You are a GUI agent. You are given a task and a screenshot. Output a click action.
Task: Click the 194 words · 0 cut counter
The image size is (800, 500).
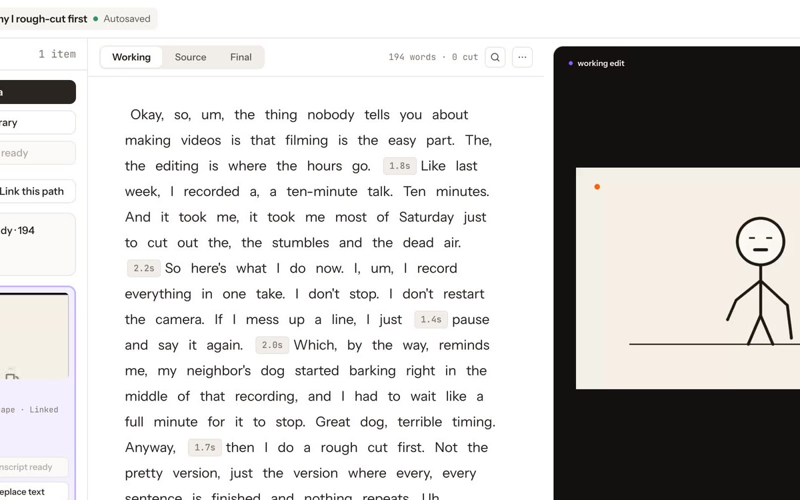[433, 57]
